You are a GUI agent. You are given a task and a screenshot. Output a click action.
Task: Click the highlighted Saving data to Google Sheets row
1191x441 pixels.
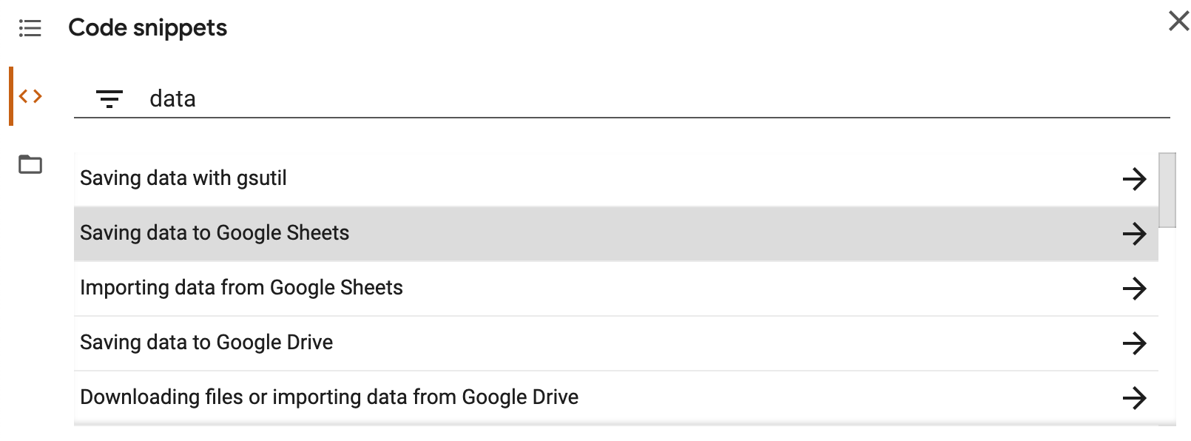coord(518,232)
